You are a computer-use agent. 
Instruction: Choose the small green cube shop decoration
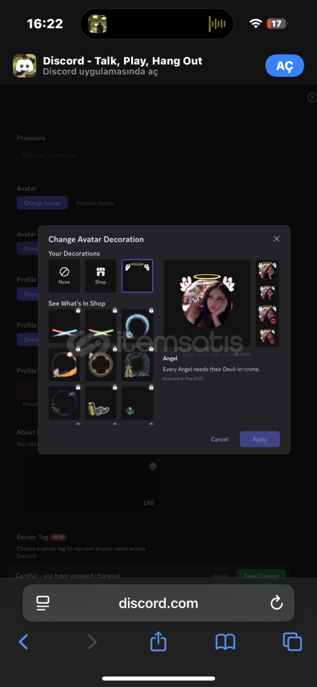137,403
